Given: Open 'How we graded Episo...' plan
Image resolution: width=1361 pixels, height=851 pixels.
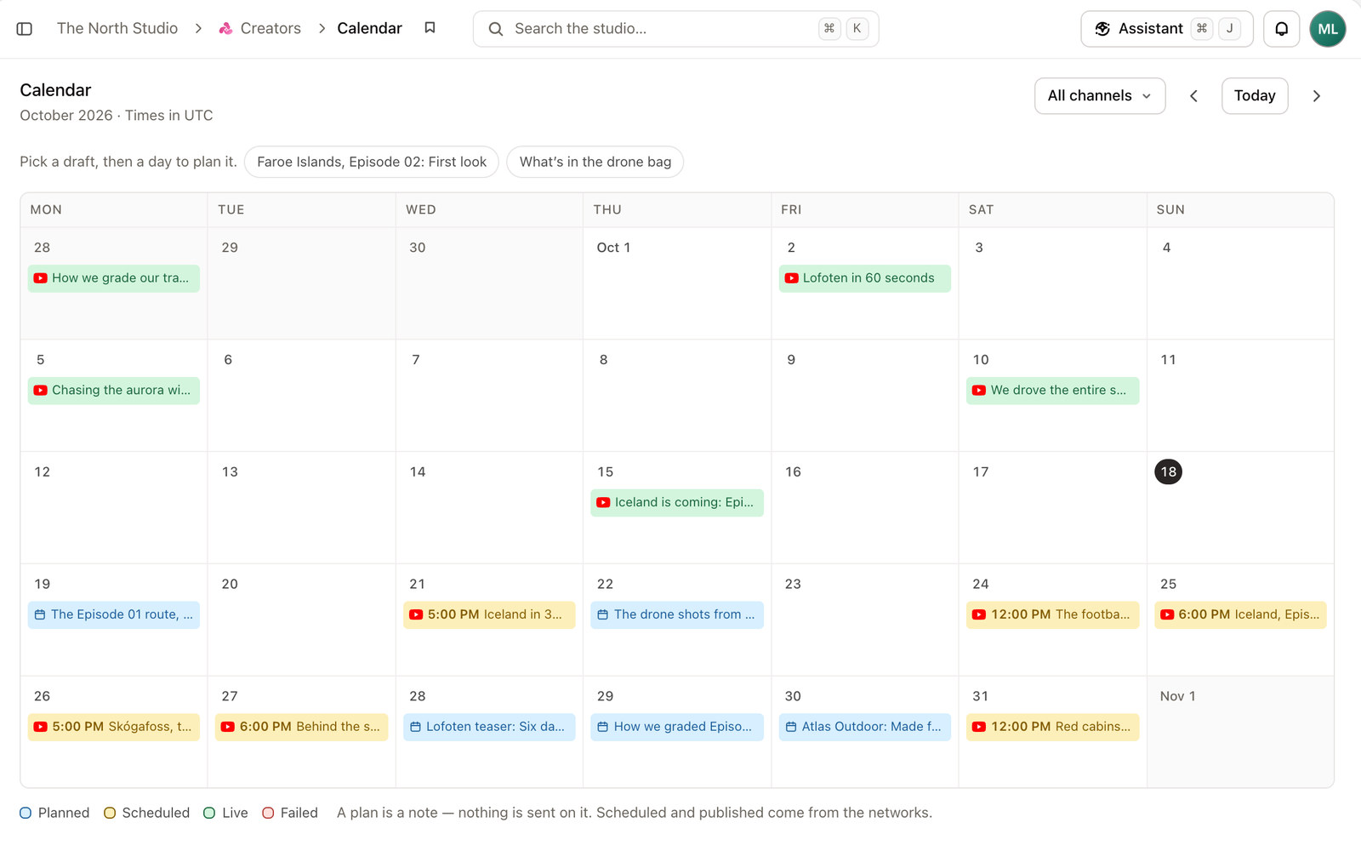Looking at the screenshot, I should point(677,728).
